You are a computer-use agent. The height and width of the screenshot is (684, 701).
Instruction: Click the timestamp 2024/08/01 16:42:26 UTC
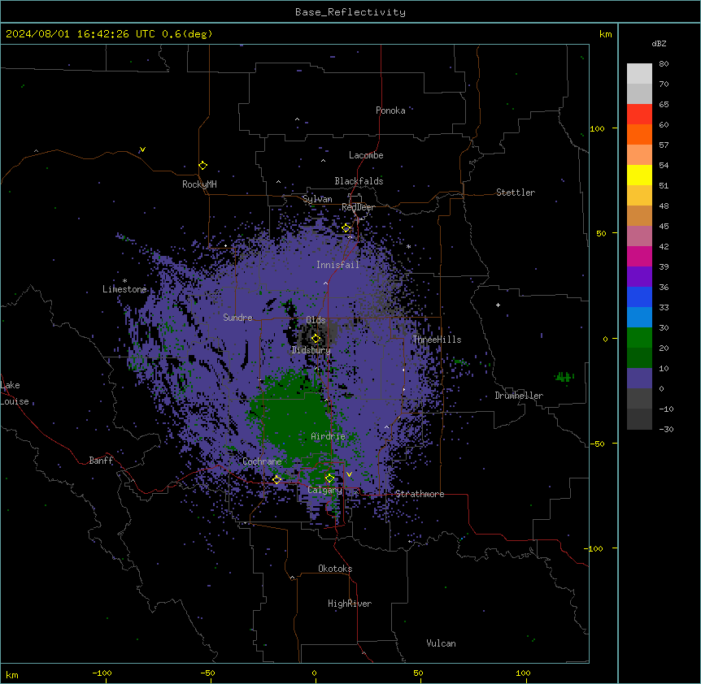(81, 34)
